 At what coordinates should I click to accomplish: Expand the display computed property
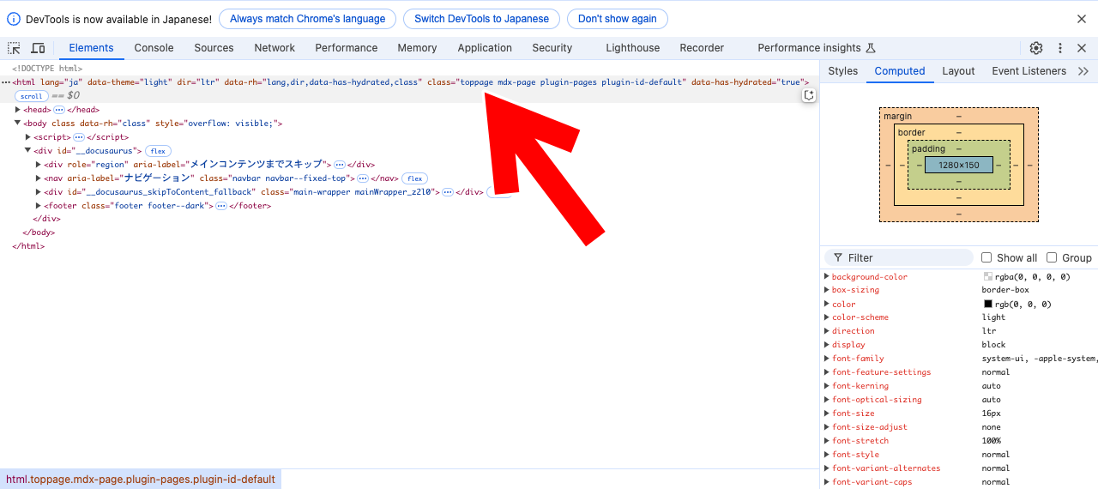click(x=826, y=345)
